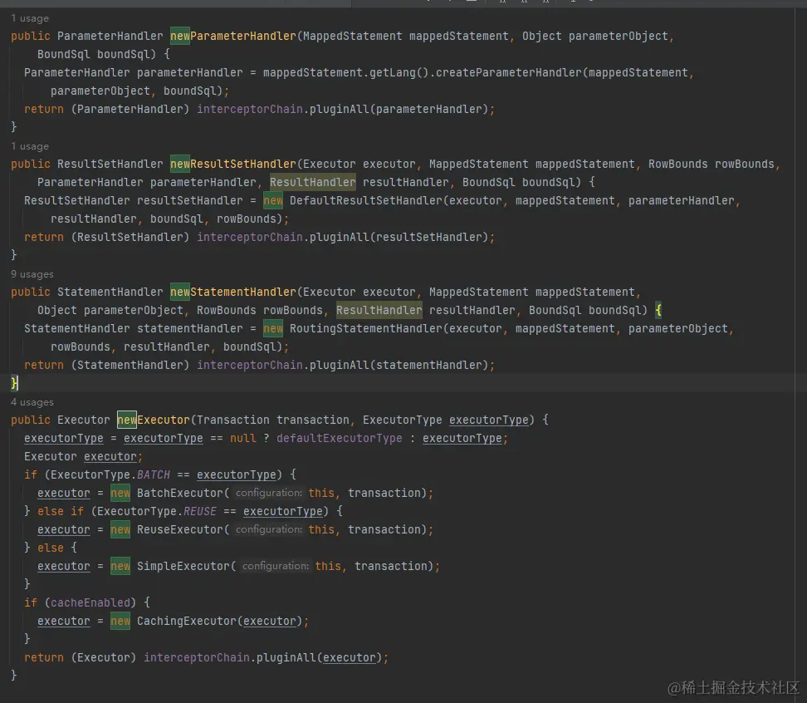Click the BATCH enum constant
The image size is (807, 703).
pyautogui.click(x=154, y=474)
